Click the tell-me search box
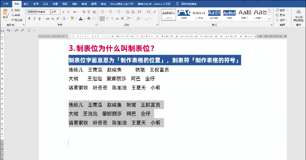 pos(186,4)
